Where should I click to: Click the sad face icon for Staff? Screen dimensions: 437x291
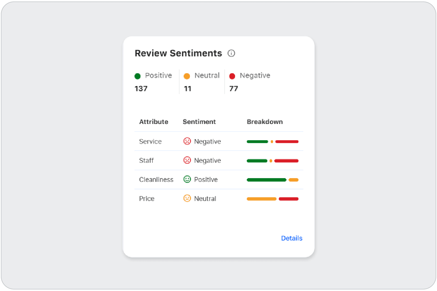click(187, 160)
